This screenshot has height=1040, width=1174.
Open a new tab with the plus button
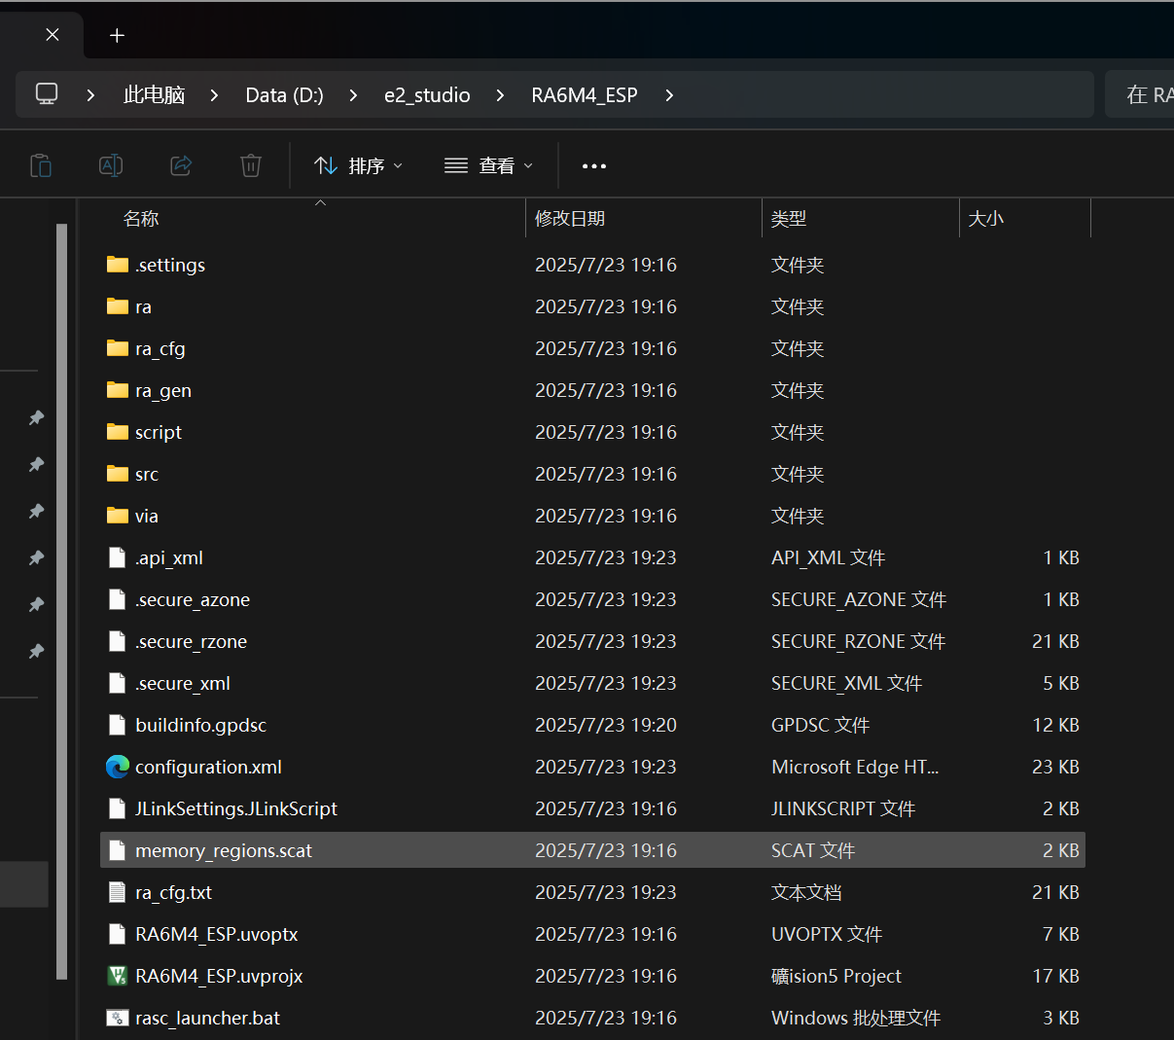pyautogui.click(x=117, y=35)
